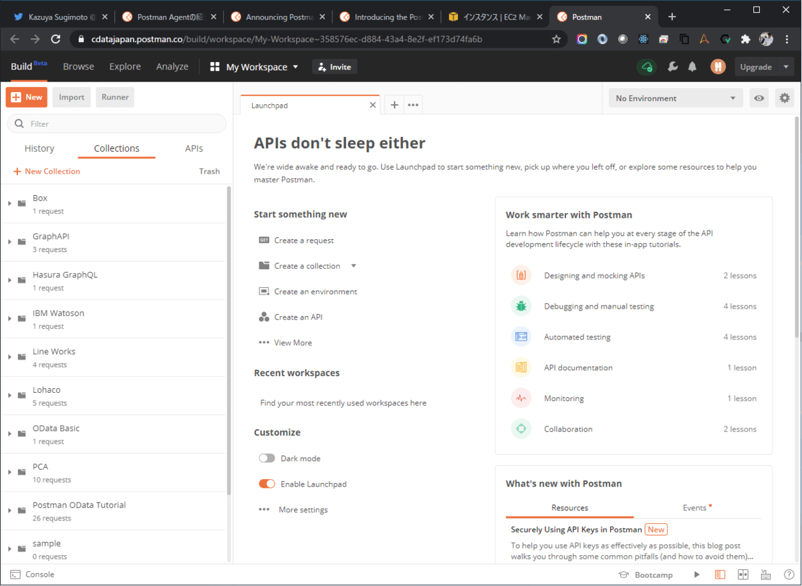
Task: Reload the page in the browser
Action: [x=55, y=39]
